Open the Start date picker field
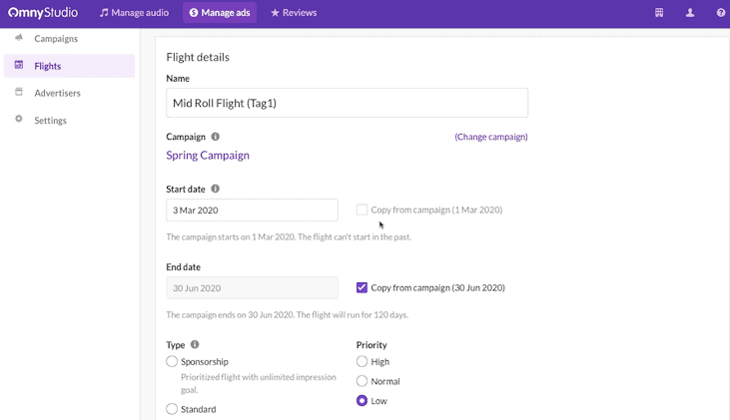 [x=252, y=210]
